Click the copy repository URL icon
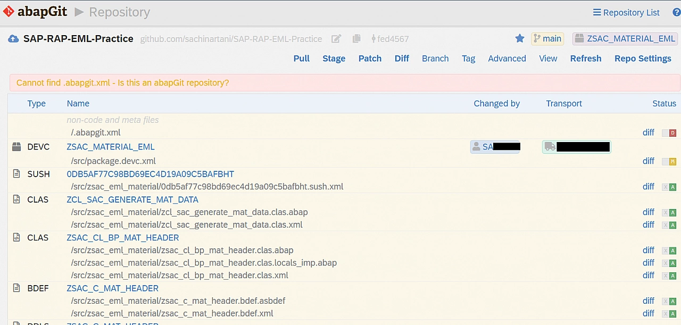 356,39
